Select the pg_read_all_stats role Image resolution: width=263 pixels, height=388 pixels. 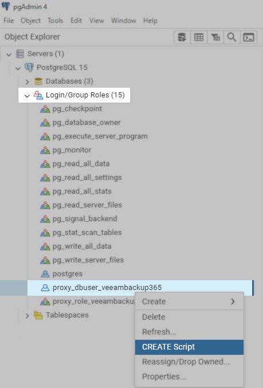[82, 191]
